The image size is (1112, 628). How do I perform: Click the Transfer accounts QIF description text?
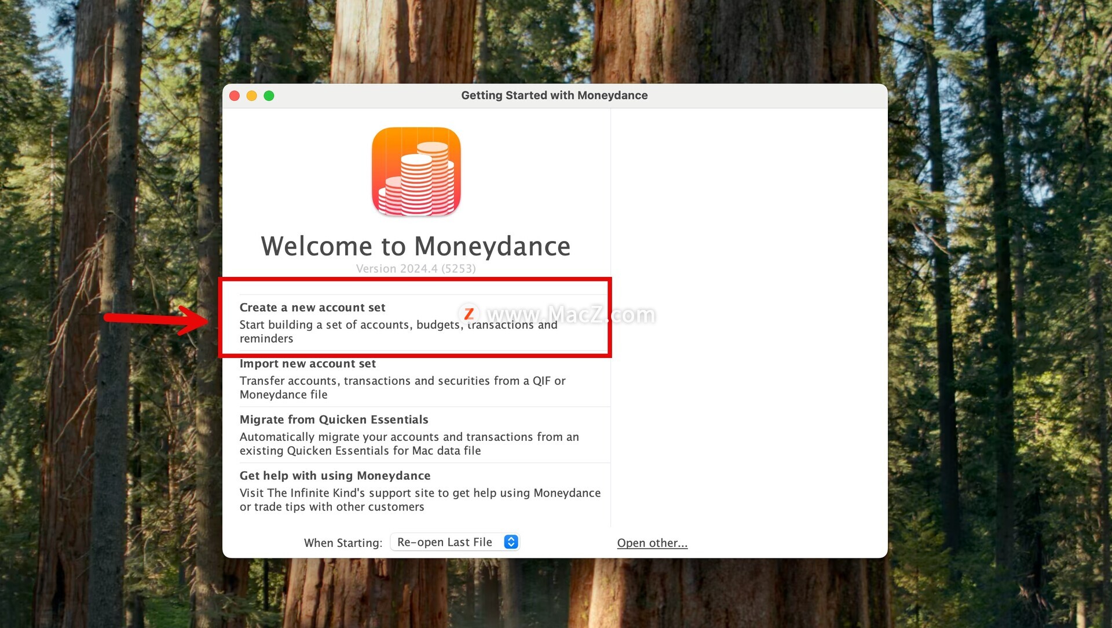(x=403, y=388)
